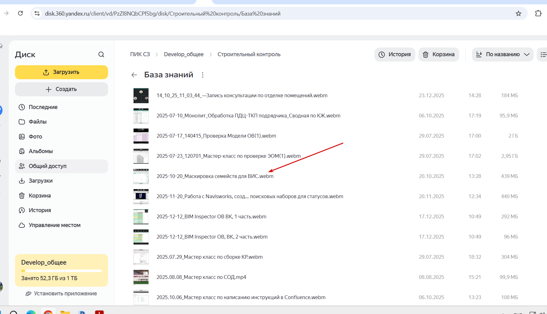Open the disk search magnifier icon
This screenshot has width=547, height=314.
[x=101, y=55]
